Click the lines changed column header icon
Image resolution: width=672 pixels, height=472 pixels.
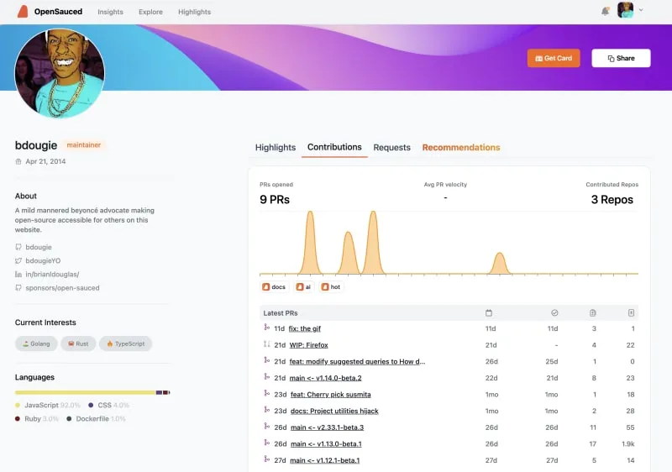pyautogui.click(x=632, y=313)
